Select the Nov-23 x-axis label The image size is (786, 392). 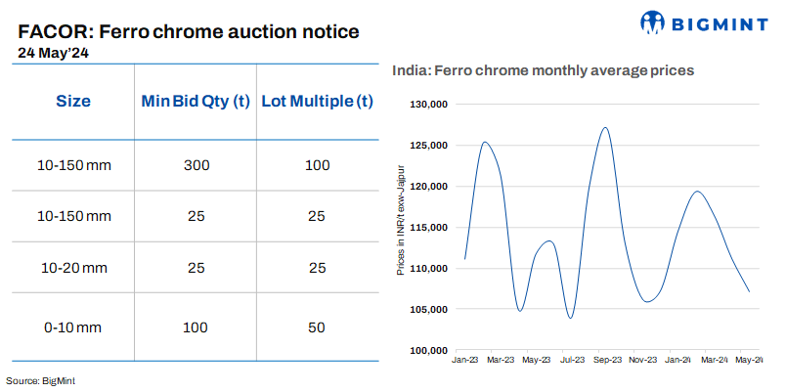click(642, 361)
